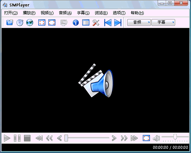
Task: Click the play button in control bar
Action: click(x=7, y=138)
